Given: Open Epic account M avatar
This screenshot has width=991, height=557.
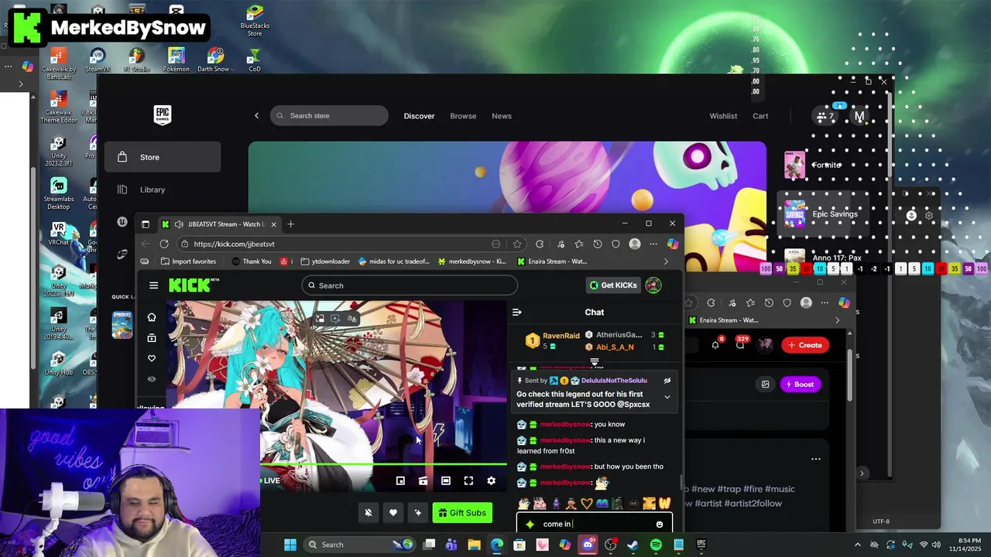Looking at the screenshot, I should click(859, 117).
